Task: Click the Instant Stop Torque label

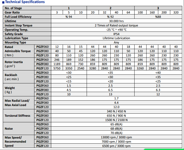Action: [x=19, y=25]
